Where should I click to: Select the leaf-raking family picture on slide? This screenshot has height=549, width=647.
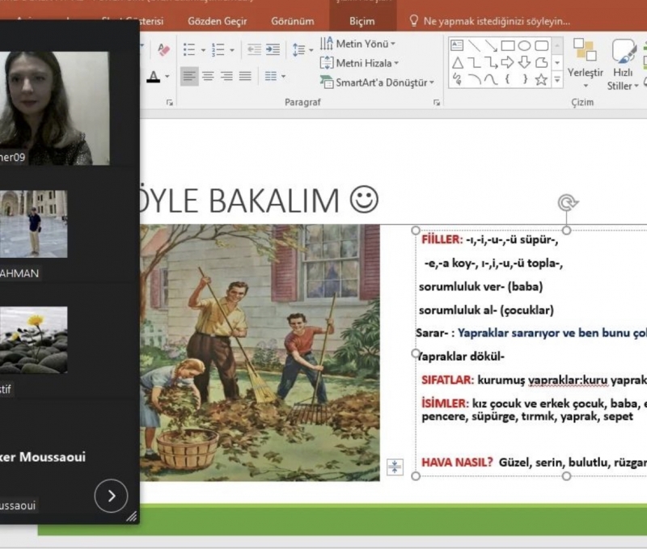point(260,353)
